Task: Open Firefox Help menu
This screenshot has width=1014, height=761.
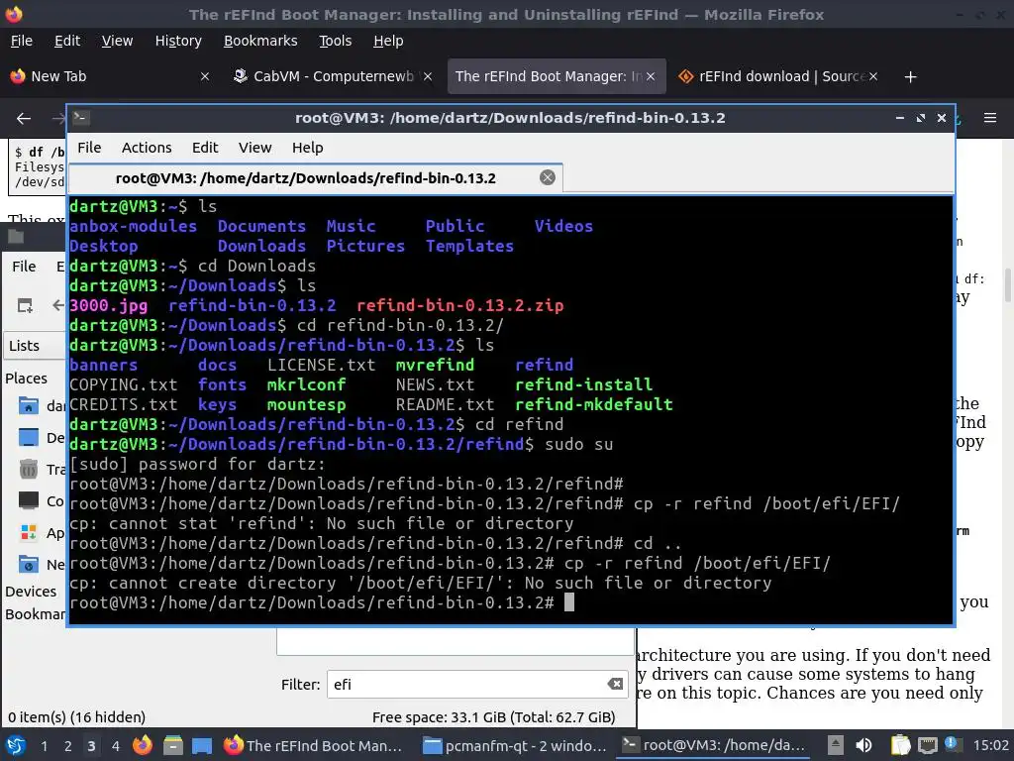Action: pyautogui.click(x=388, y=41)
